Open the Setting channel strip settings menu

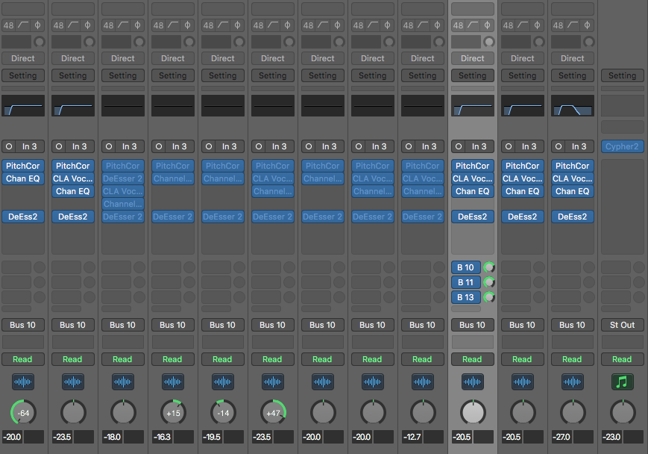click(23, 75)
